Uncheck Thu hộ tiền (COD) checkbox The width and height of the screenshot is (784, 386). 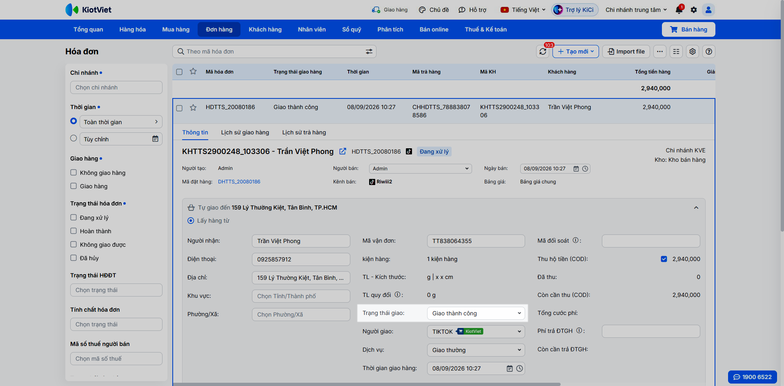pos(664,259)
